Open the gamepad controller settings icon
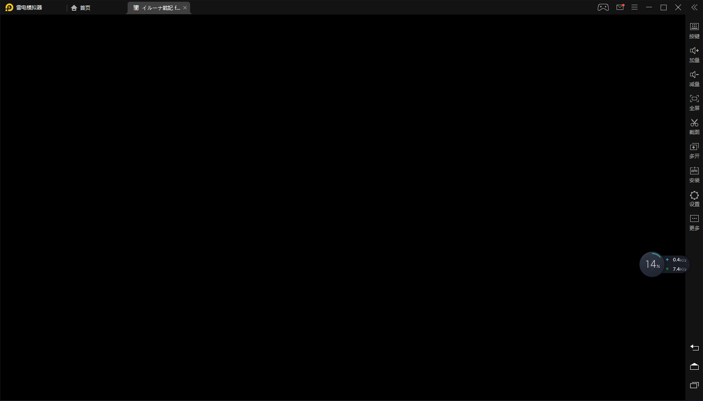Image resolution: width=703 pixels, height=401 pixels. point(603,7)
